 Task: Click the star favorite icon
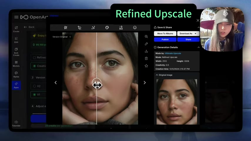click(146, 66)
